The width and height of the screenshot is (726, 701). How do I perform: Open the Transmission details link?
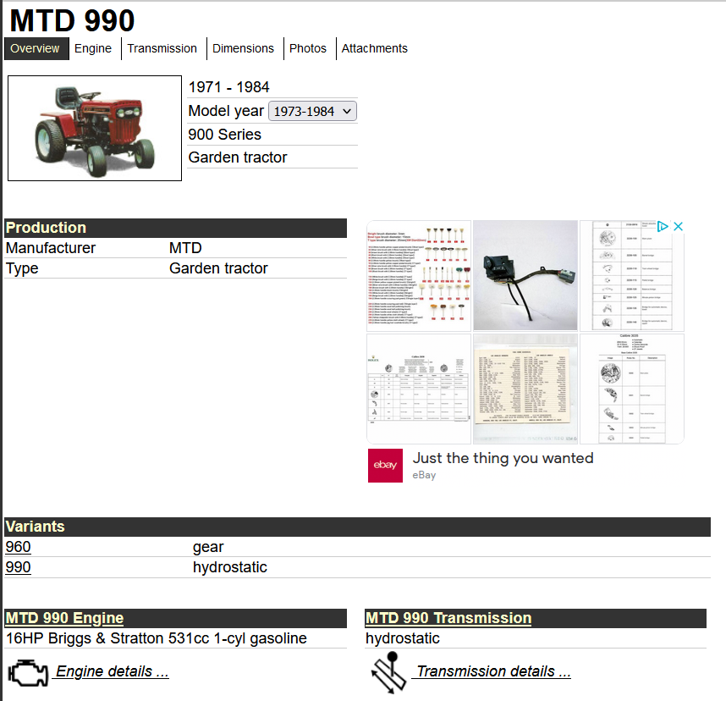click(492, 671)
